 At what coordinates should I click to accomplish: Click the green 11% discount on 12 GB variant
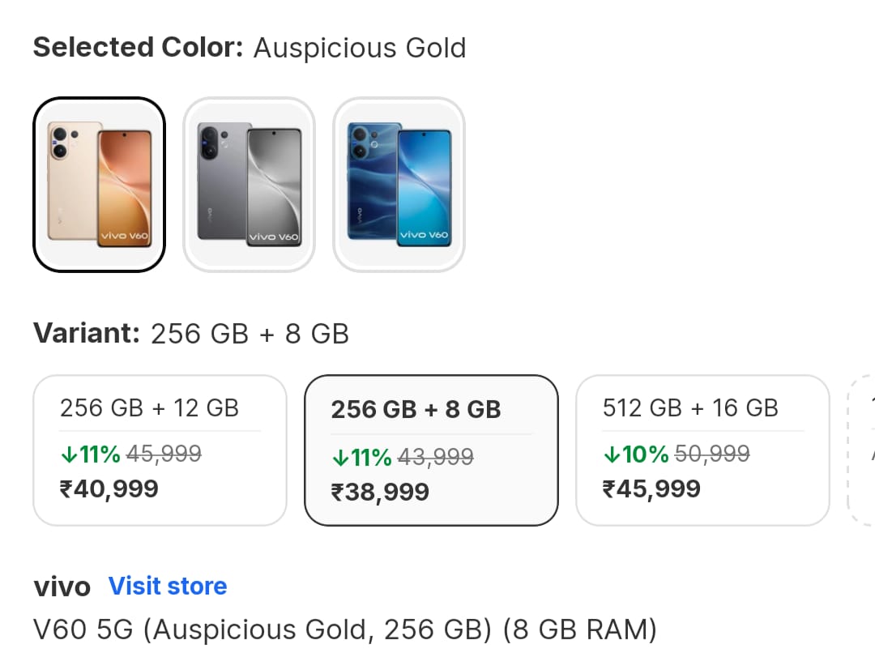tap(90, 455)
